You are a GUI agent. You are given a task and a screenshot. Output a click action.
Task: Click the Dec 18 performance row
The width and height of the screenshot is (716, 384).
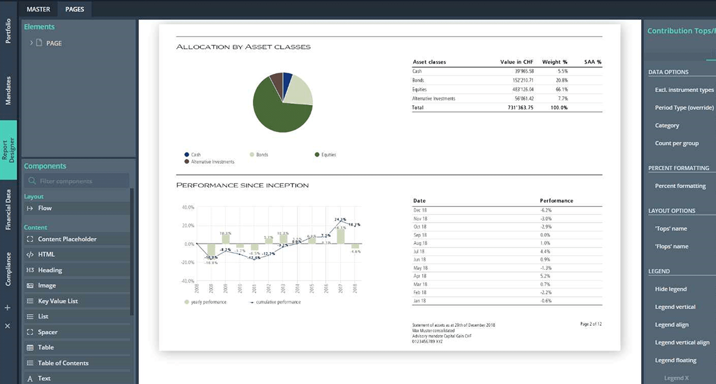tap(507, 210)
